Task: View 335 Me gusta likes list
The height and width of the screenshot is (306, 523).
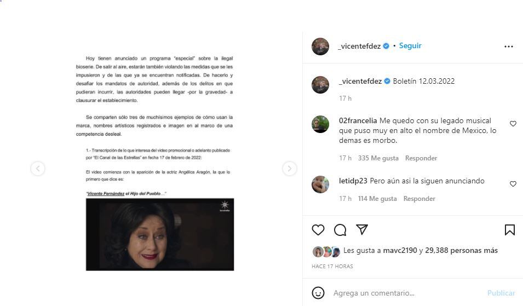Action: (x=378, y=158)
